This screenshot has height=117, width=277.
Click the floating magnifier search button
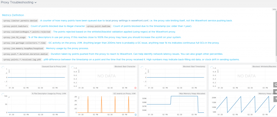[275, 85]
